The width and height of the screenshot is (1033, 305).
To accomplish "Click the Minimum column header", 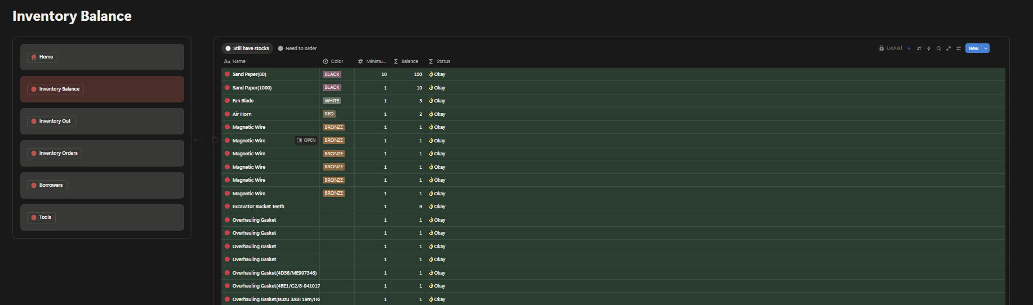I will point(372,61).
